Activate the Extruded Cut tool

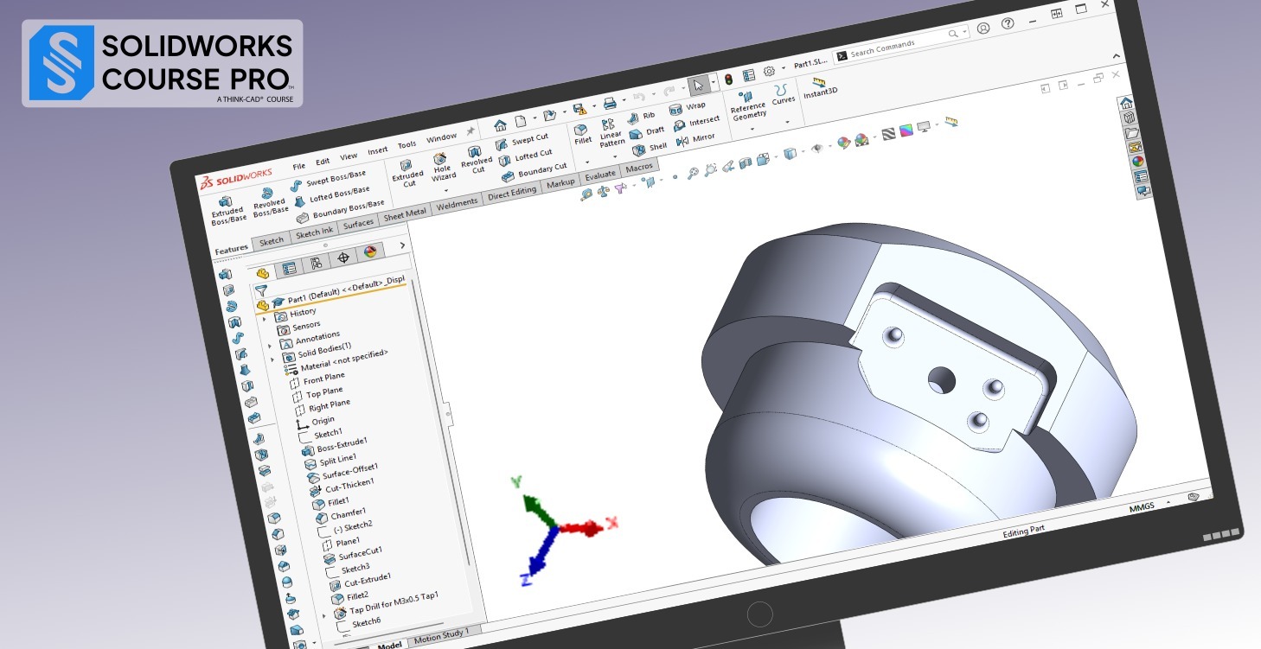(407, 172)
